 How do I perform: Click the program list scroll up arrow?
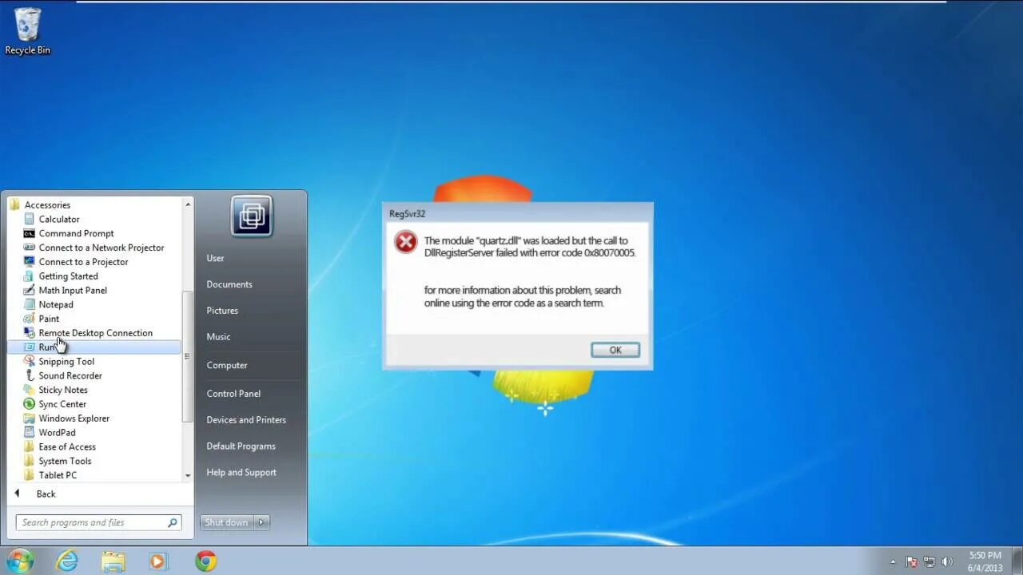[188, 204]
